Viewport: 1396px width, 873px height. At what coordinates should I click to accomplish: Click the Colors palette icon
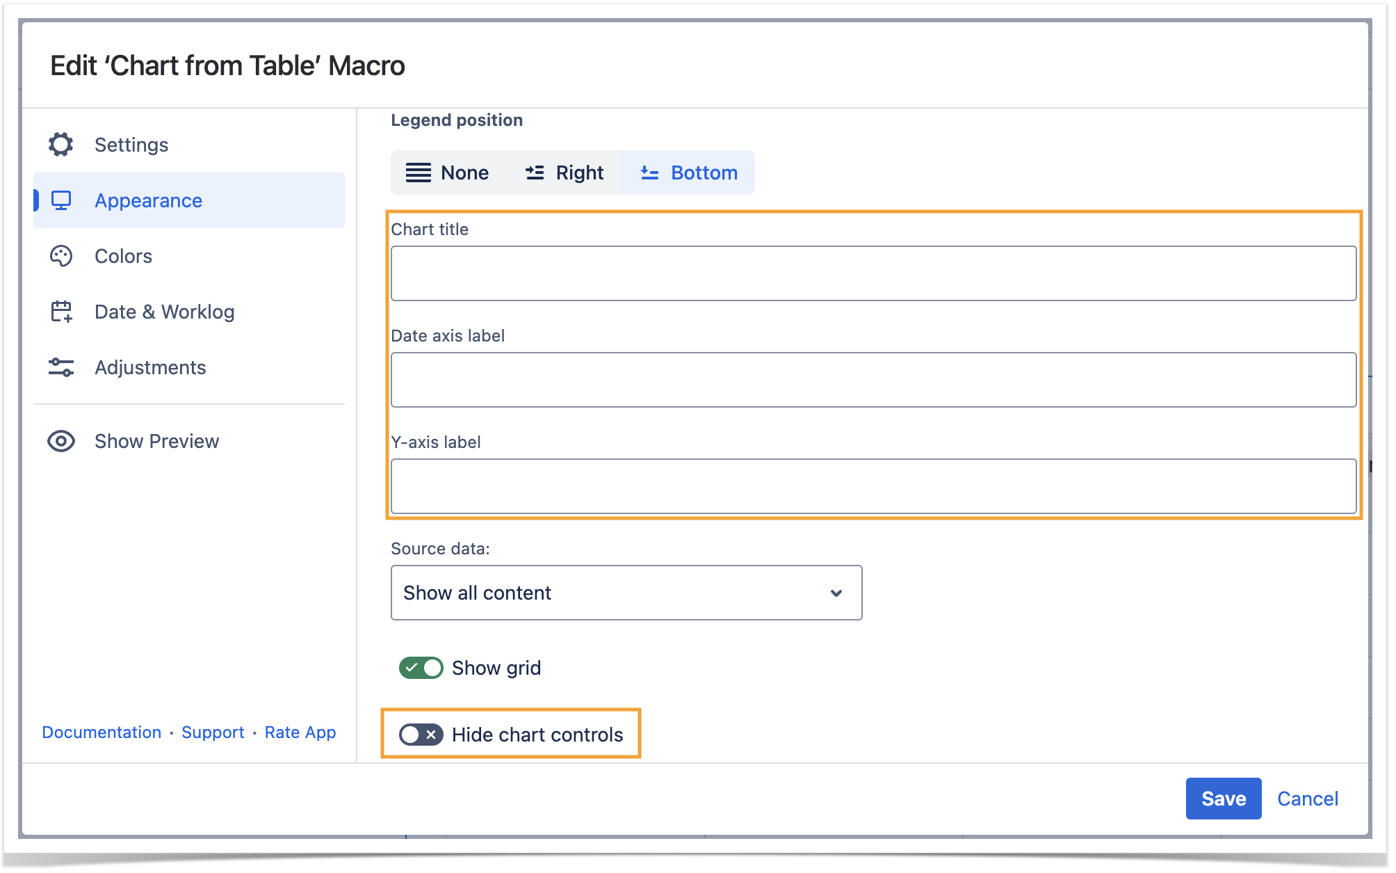point(61,256)
